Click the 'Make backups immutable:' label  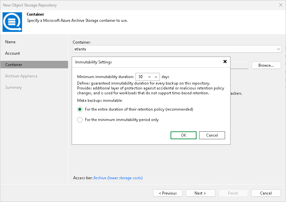(x=100, y=101)
